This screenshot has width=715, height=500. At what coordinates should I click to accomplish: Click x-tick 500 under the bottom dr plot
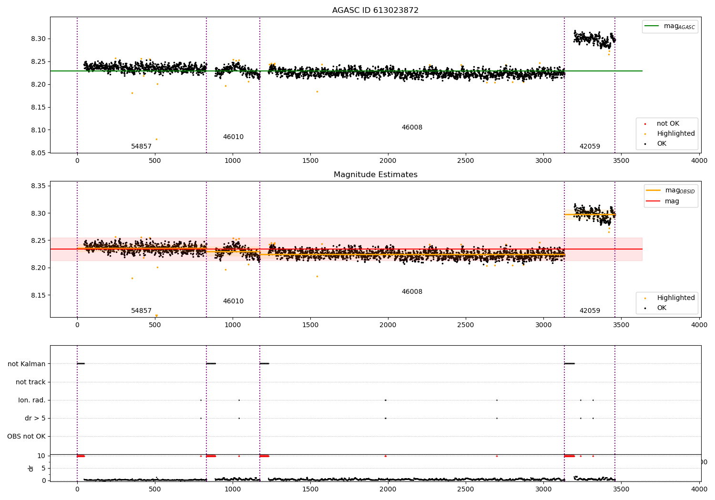pyautogui.click(x=155, y=489)
